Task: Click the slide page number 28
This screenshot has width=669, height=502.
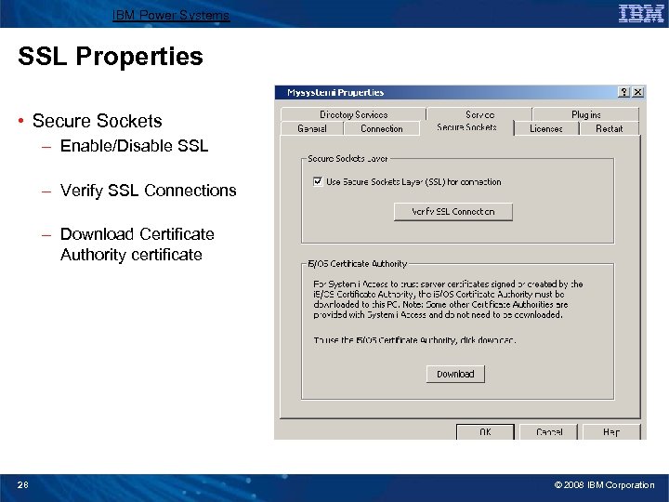Action: click(x=23, y=485)
